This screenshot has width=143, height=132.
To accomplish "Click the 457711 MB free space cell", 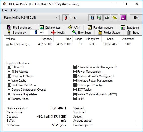I will coord(64,44).
